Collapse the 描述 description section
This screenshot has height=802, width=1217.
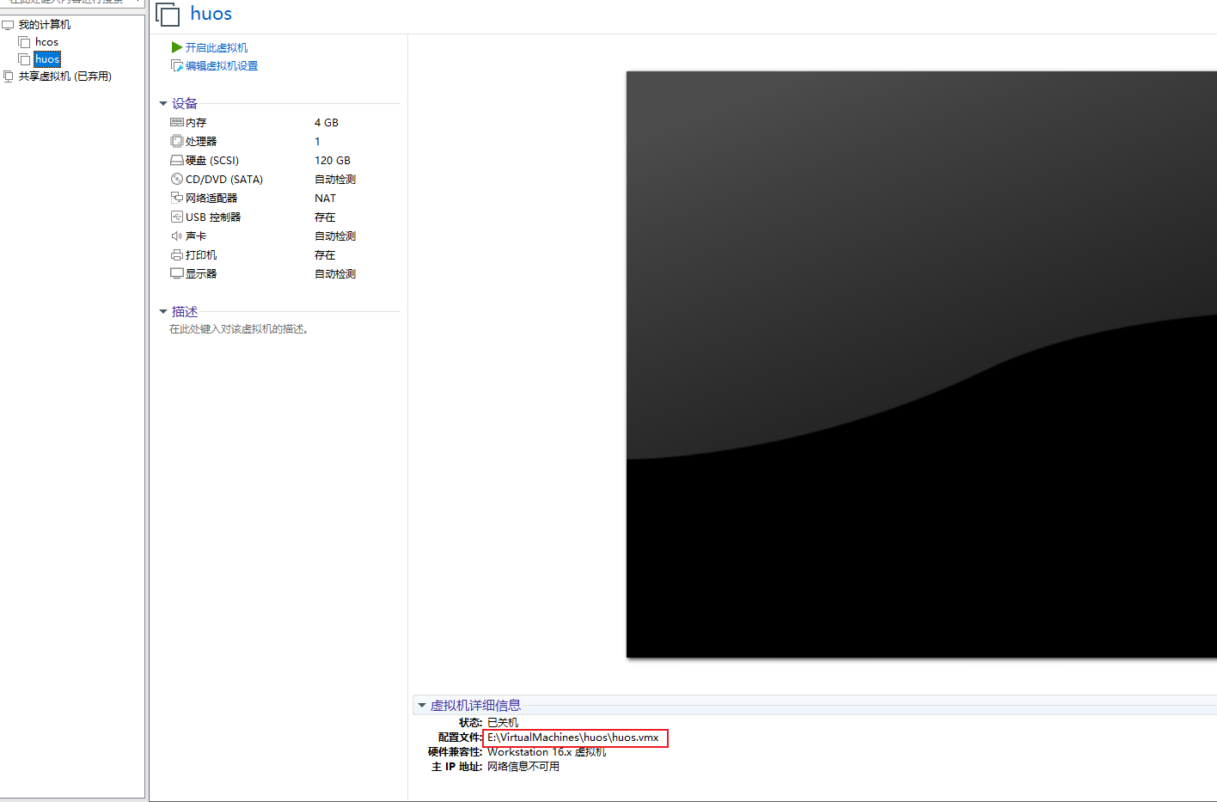click(163, 312)
